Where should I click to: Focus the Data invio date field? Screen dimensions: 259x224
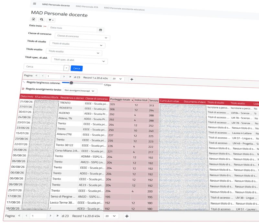[x=72, y=28]
